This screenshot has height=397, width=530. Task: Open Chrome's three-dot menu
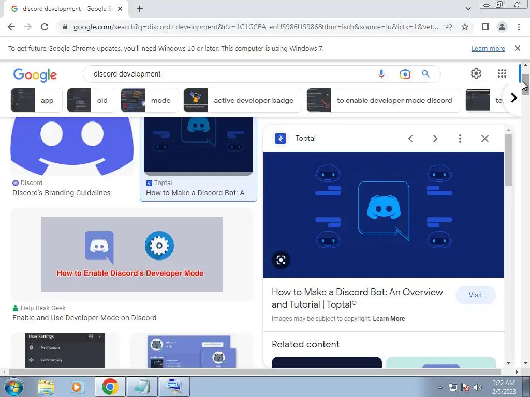point(519,27)
